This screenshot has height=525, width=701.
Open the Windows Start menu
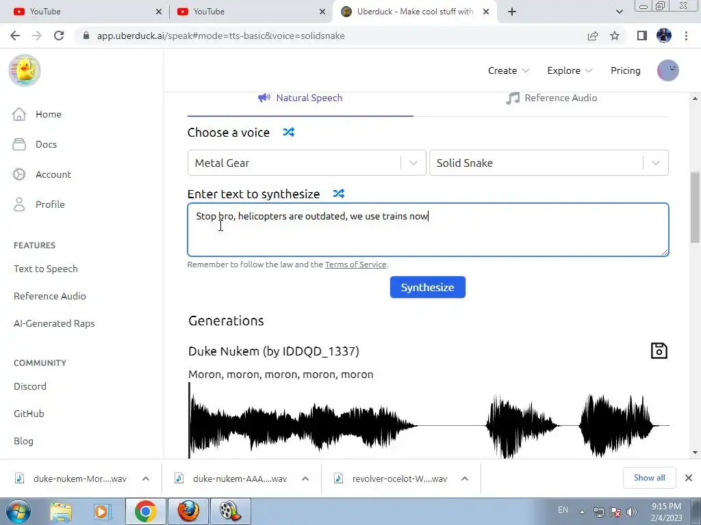[x=18, y=511]
